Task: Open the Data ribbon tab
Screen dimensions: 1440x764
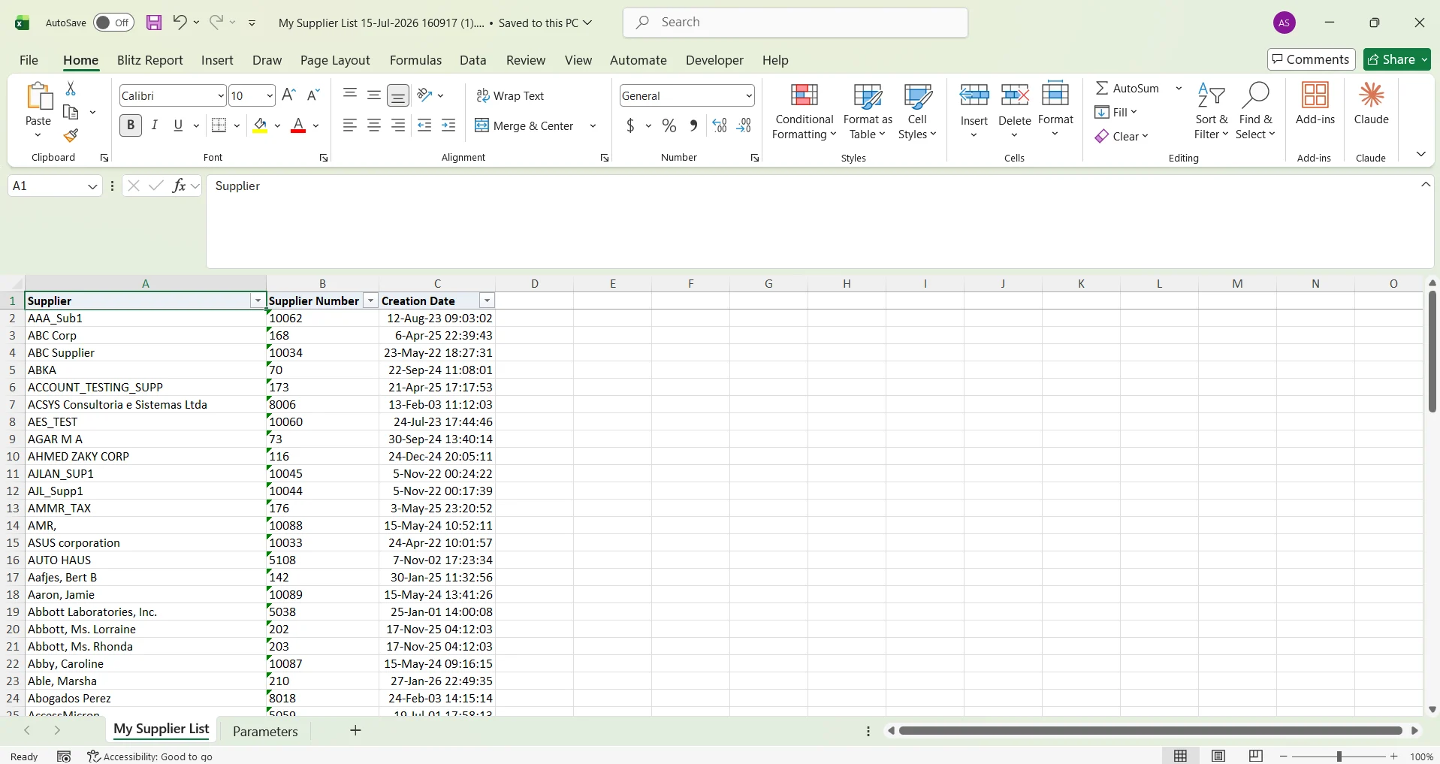Action: coord(473,60)
